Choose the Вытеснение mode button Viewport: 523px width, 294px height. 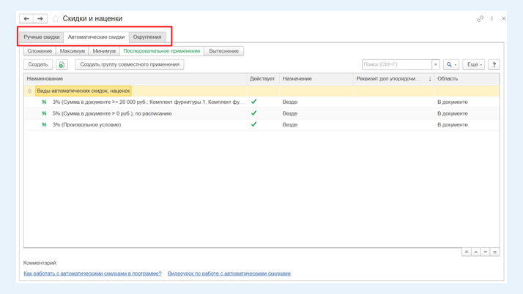pyautogui.click(x=223, y=51)
